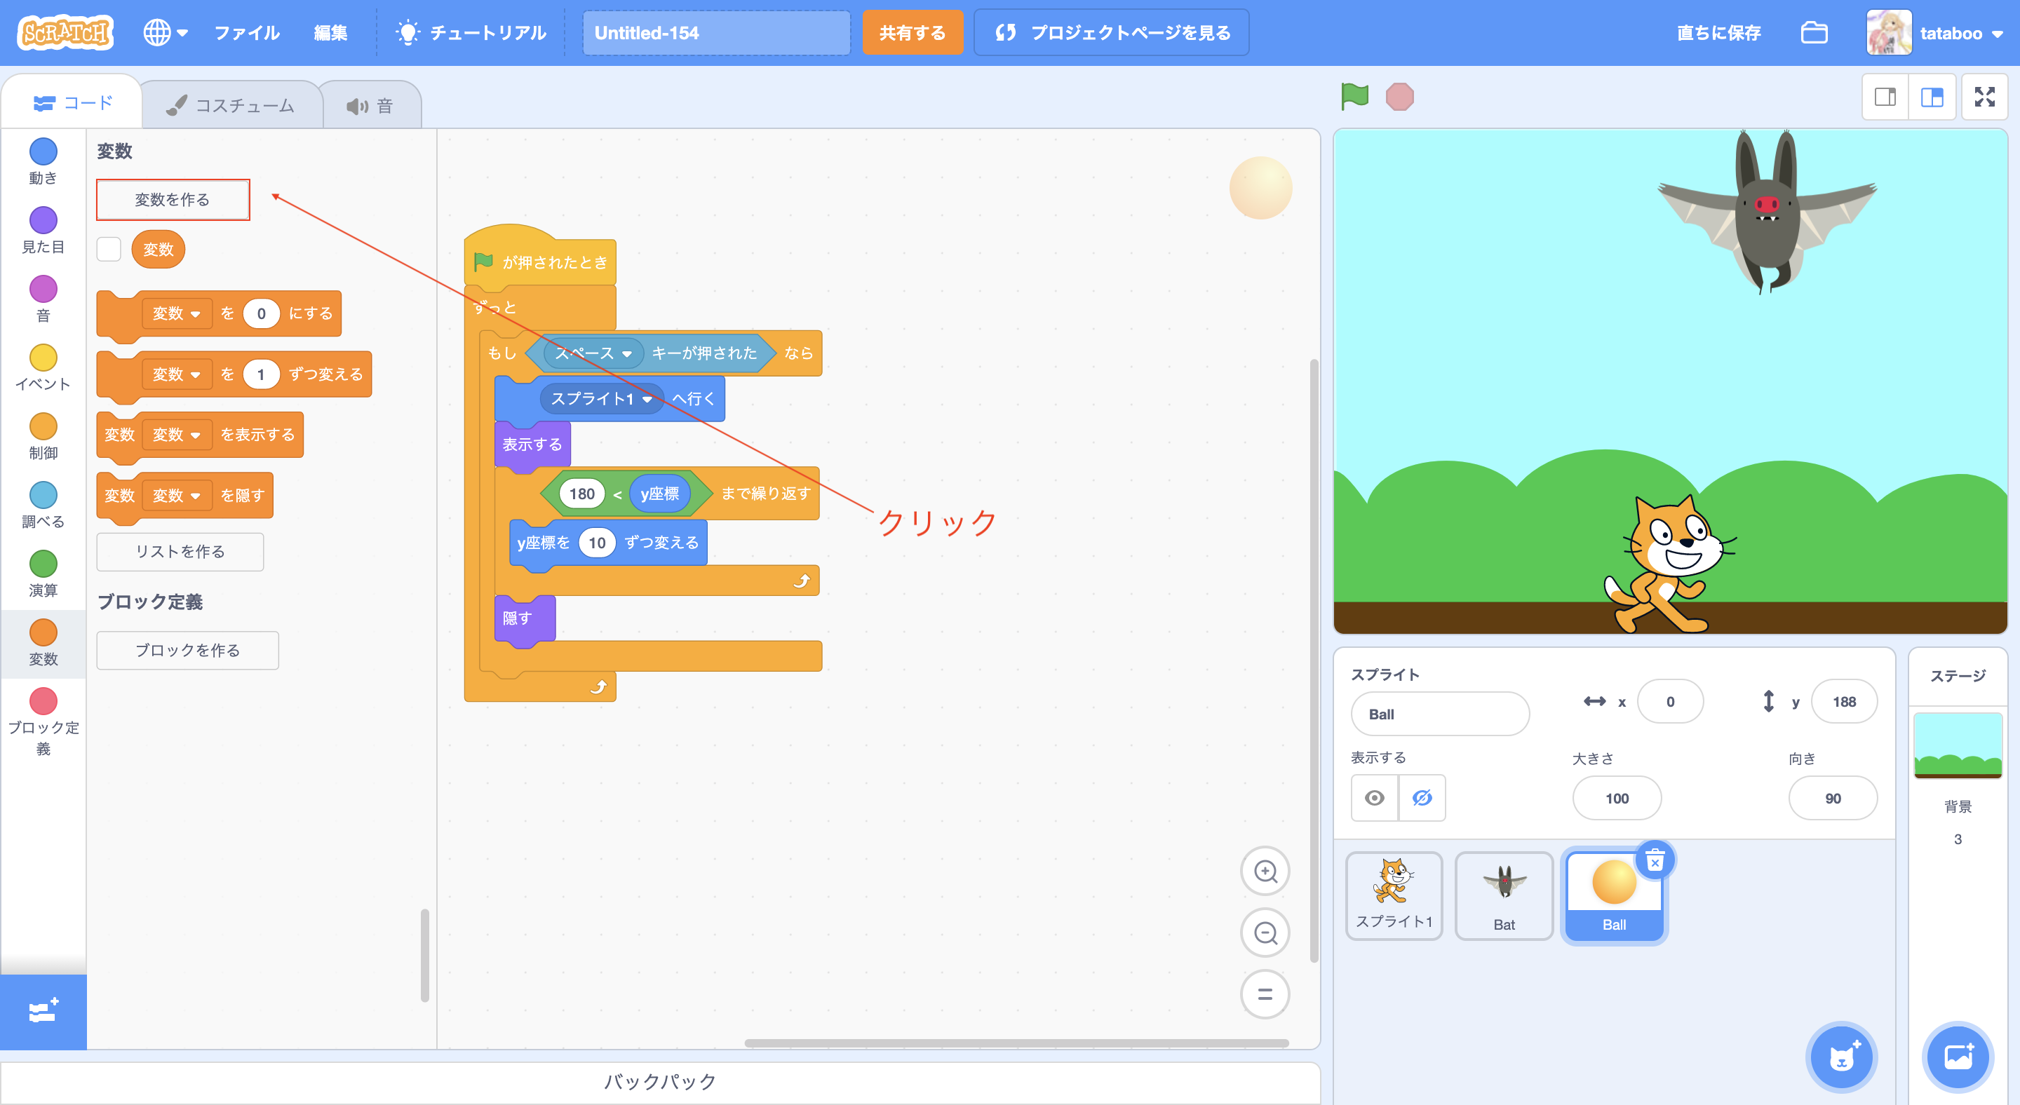Click the green flag to run

(1354, 97)
